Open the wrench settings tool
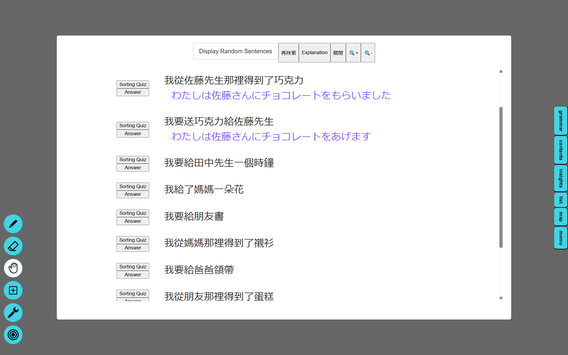Image resolution: width=568 pixels, height=355 pixels. [13, 313]
